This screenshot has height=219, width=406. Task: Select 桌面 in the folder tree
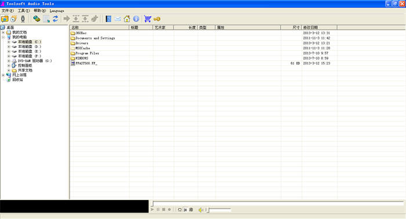click(10, 27)
